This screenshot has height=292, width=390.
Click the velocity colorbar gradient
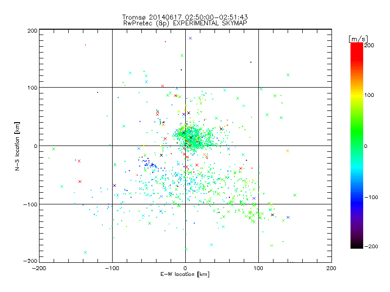tap(357, 146)
